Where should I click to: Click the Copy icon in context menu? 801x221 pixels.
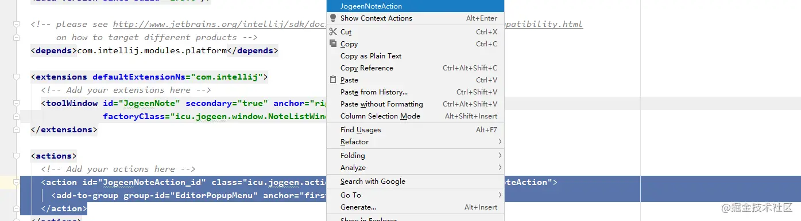pos(333,44)
